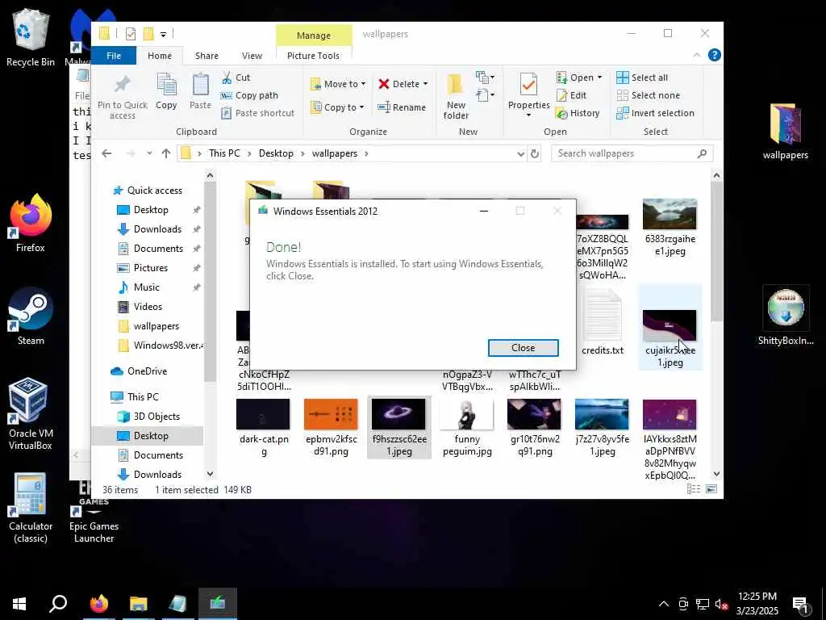The image size is (826, 620).
Task: Select OneDrive in the navigation pane
Action: 147,371
